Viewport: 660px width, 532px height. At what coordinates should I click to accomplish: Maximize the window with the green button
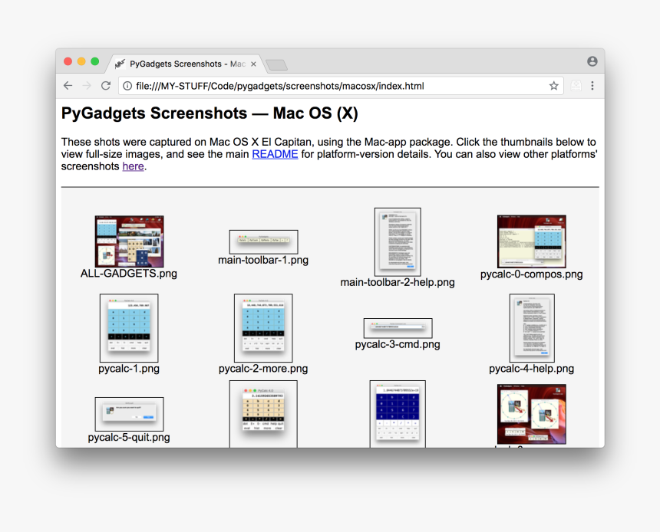tap(94, 61)
